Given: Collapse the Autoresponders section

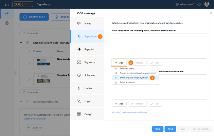Looking at the screenshot, I should (21, 102).
